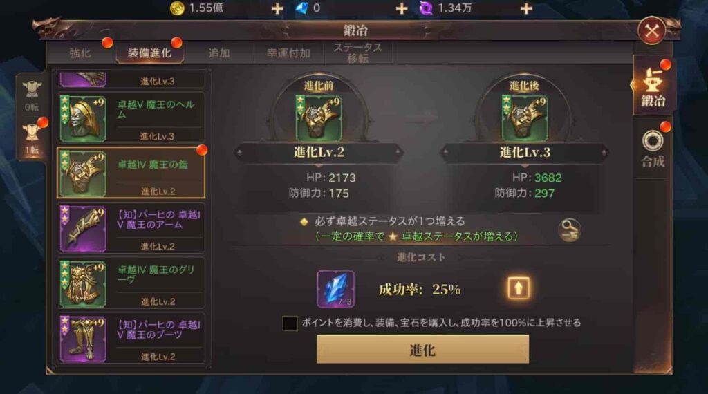The width and height of the screenshot is (708, 394).
Task: Open the ステータス移転 tab
Action: tap(357, 53)
